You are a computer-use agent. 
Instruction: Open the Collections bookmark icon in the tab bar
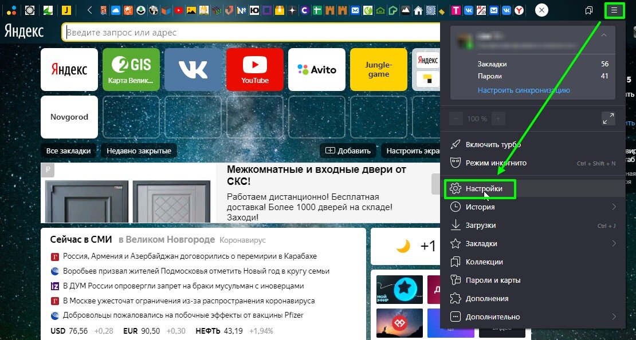pyautogui.click(x=589, y=10)
